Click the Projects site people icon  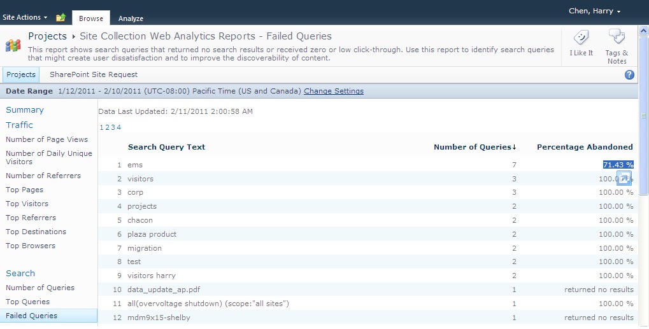[x=13, y=45]
